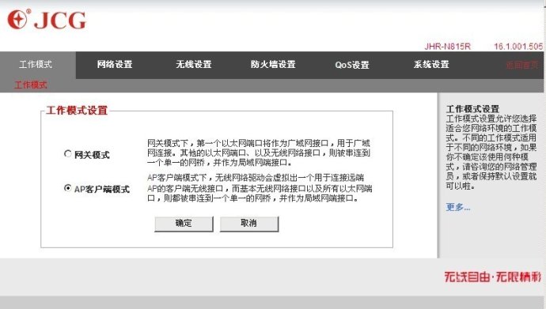Open the 系统设置 menu

click(x=431, y=65)
